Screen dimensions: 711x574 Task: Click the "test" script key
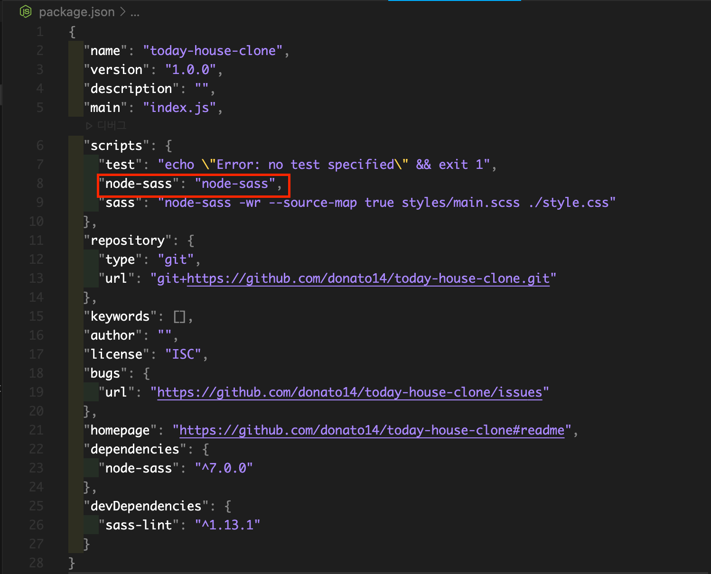pyautogui.click(x=120, y=165)
